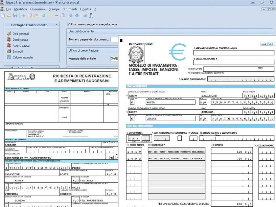Click the green plus Add toolbar icon

pyautogui.click(x=44, y=16)
